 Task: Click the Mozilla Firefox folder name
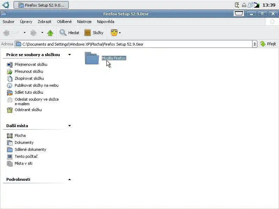pos(114,58)
